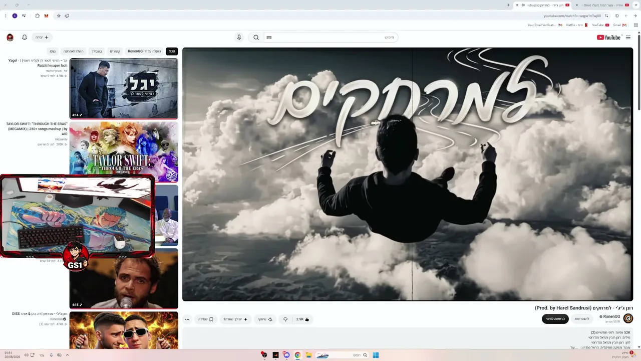Click the Join channel button

tap(581, 319)
